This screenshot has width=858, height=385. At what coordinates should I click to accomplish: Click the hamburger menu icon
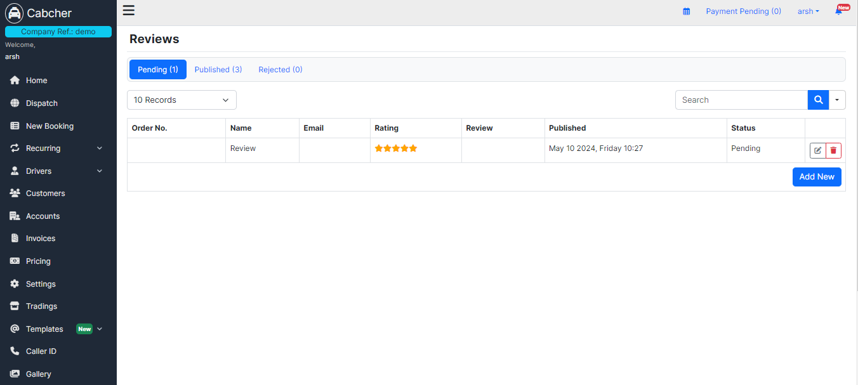tap(129, 10)
